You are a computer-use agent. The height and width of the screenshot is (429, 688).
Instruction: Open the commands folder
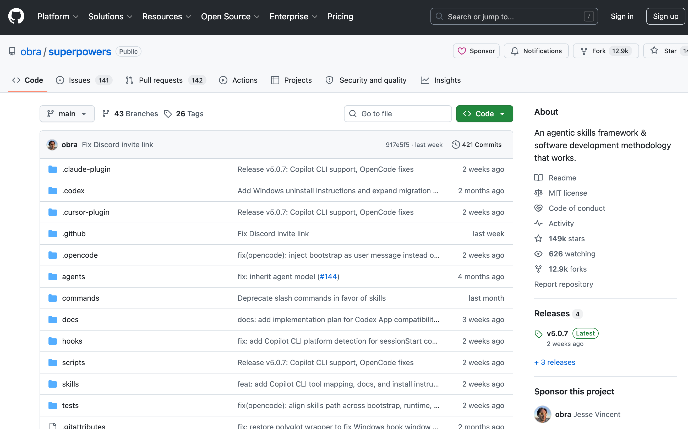(81, 298)
